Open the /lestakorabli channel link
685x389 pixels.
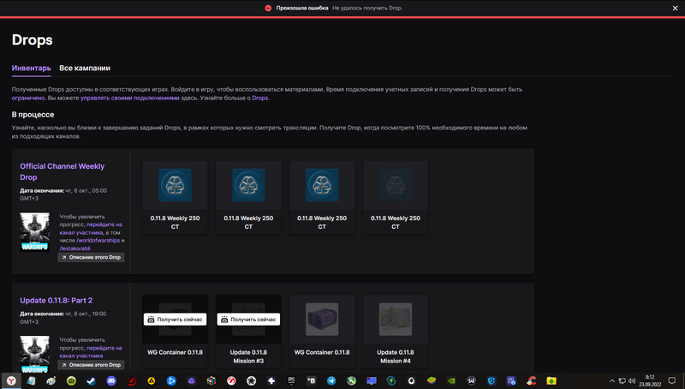(x=74, y=248)
